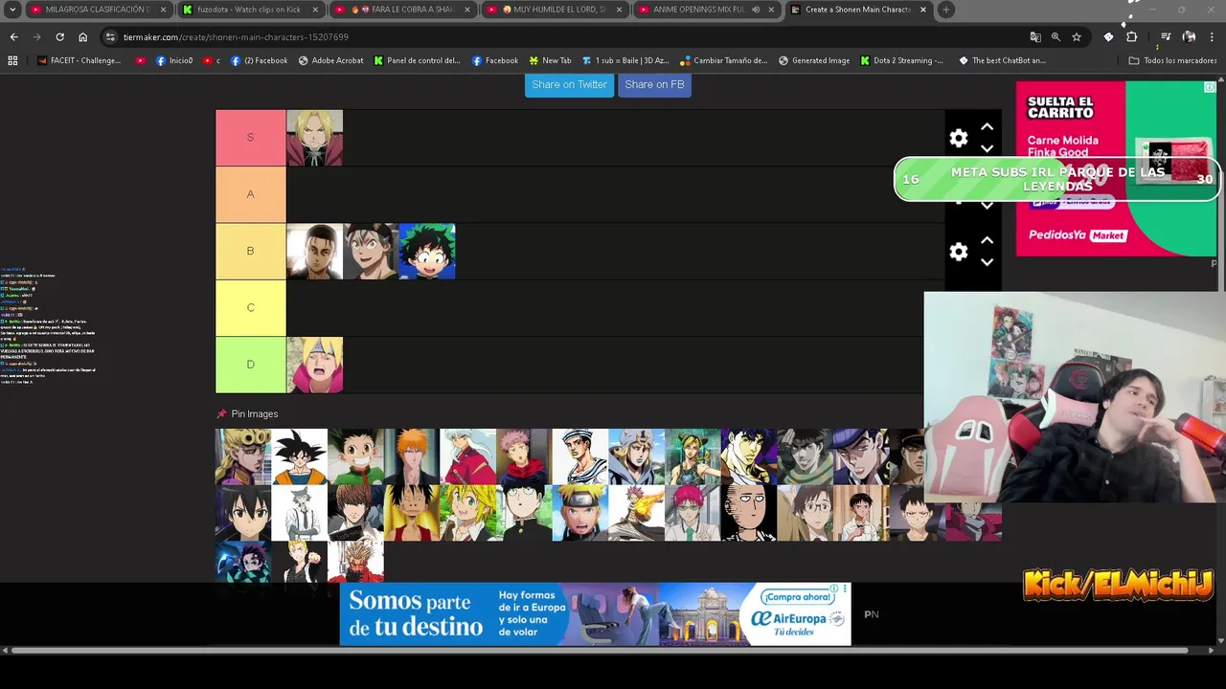Select Goku image in the pool
The image size is (1226, 689).
point(300,456)
